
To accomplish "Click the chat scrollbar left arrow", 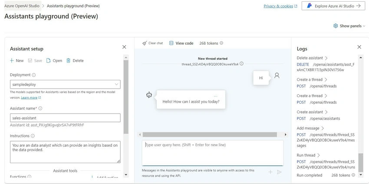I will [140, 135].
